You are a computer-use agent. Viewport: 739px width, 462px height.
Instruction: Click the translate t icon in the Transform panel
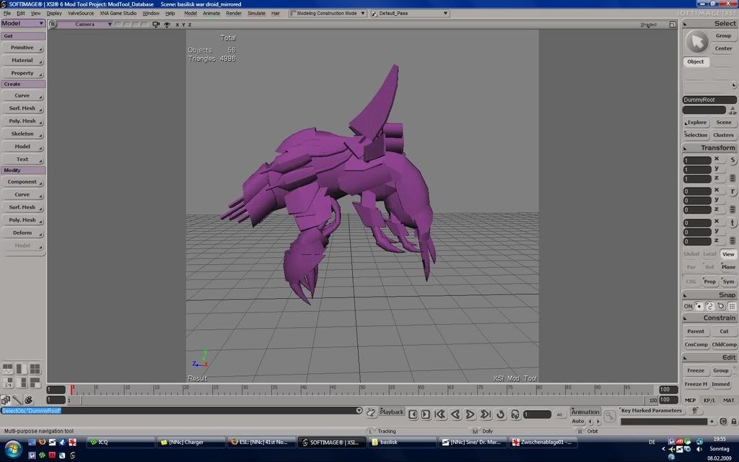click(733, 223)
